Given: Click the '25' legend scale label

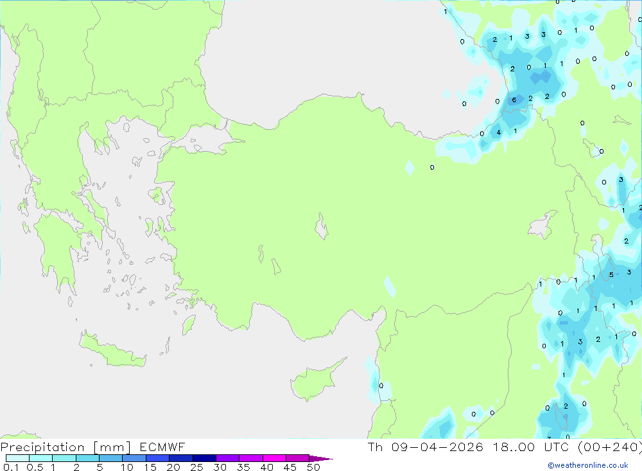Looking at the screenshot, I should coord(197,467).
